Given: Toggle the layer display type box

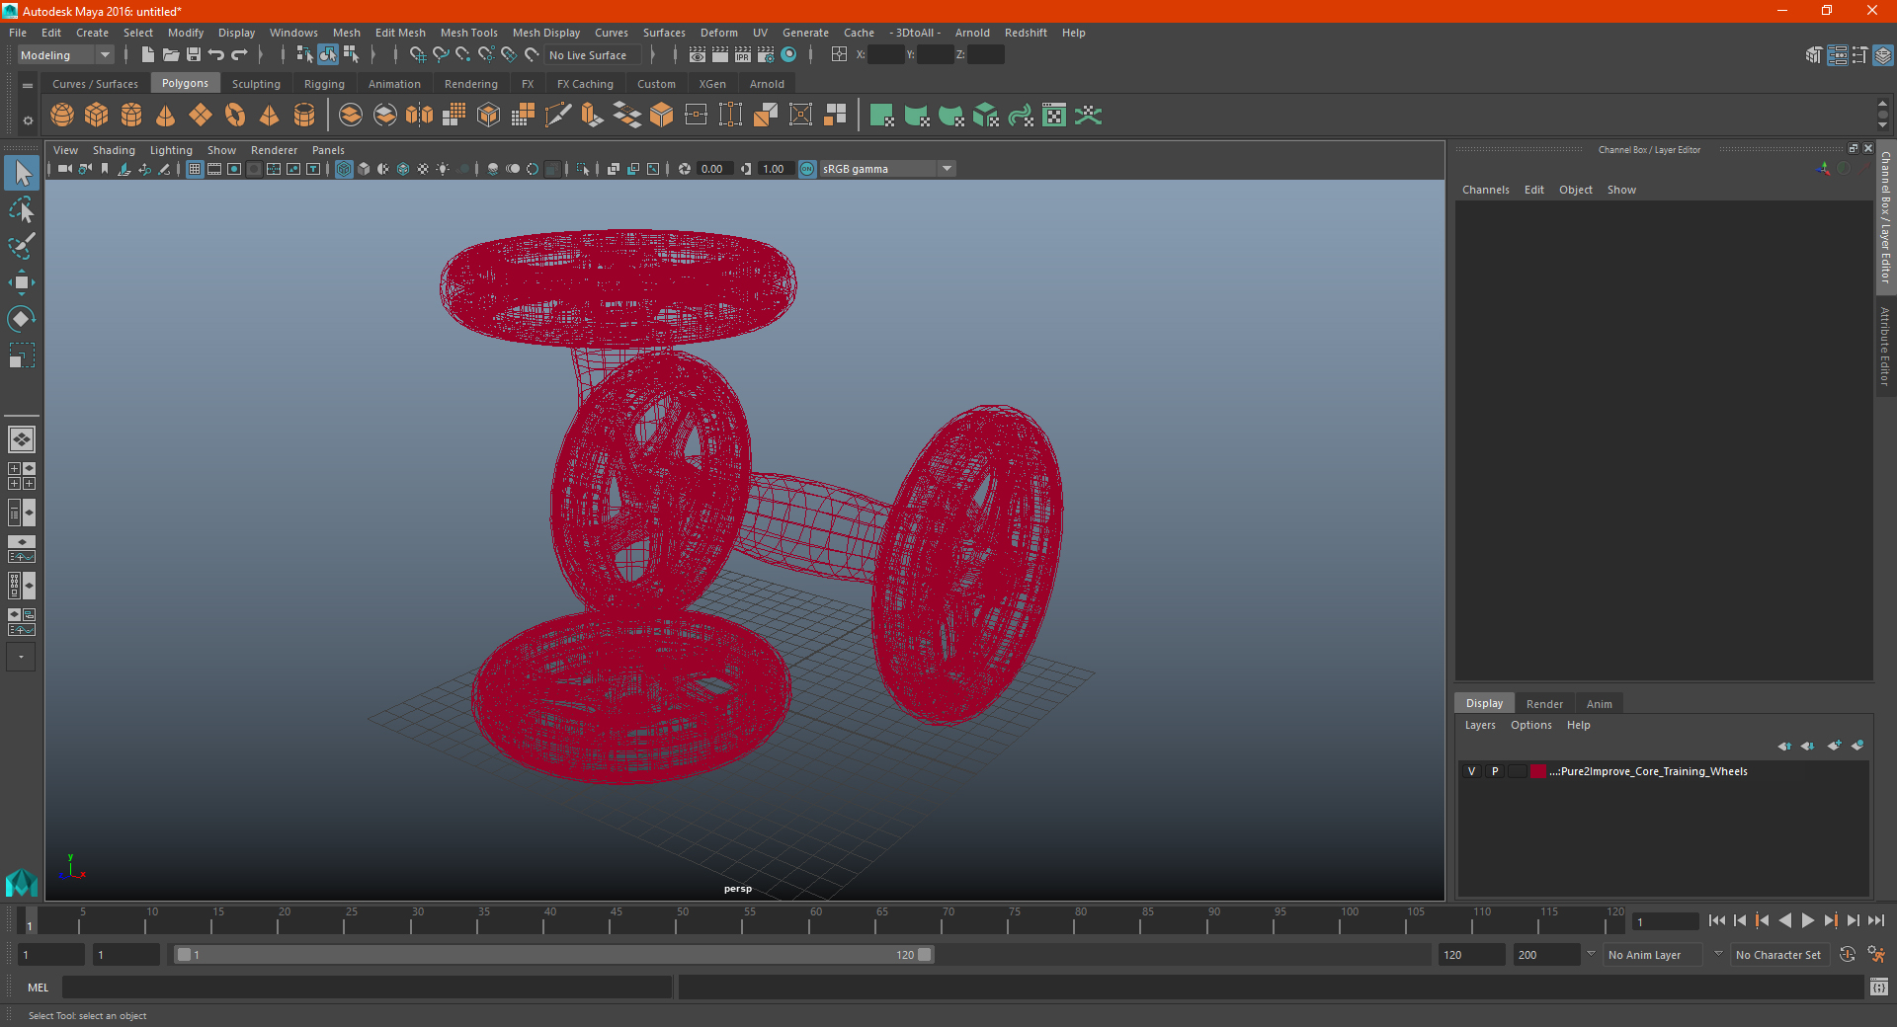Looking at the screenshot, I should pos(1518,771).
